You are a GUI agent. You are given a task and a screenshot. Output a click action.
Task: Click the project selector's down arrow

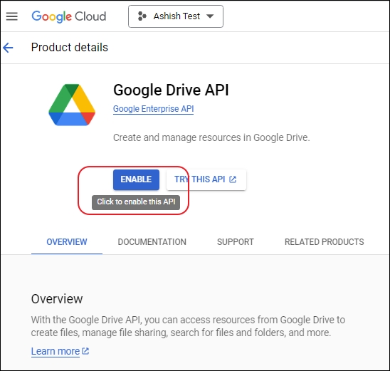pos(210,16)
